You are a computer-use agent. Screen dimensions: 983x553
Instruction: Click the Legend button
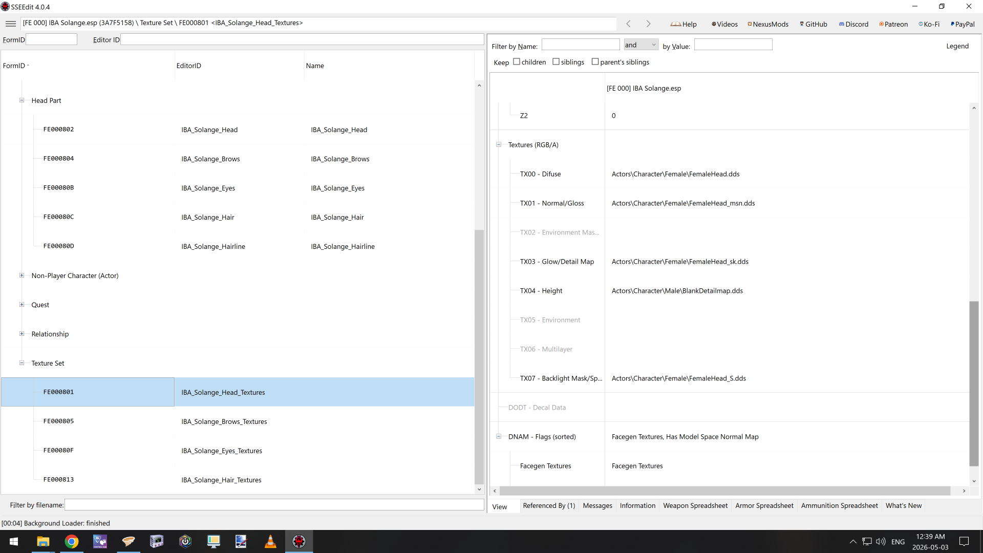(957, 46)
